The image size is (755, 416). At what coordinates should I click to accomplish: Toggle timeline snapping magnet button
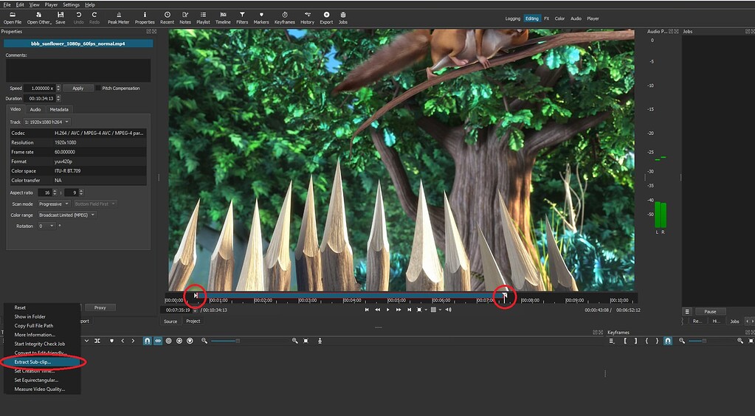(x=147, y=341)
